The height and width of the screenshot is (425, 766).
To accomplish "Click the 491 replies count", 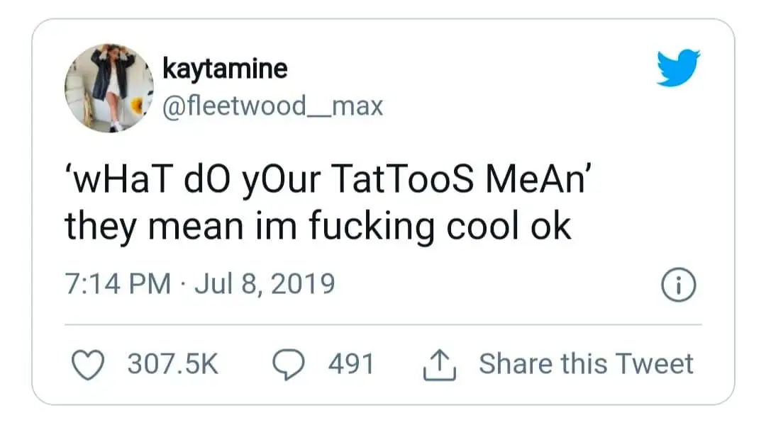I will [x=350, y=364].
